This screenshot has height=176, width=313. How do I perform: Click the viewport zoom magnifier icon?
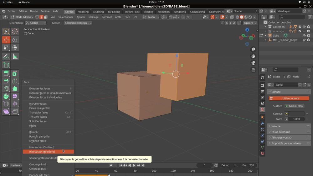tap(253, 49)
